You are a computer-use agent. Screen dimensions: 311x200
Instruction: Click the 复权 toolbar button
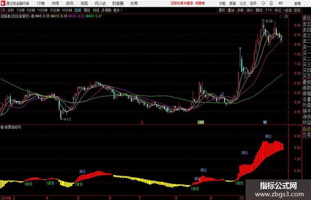click(222, 10)
